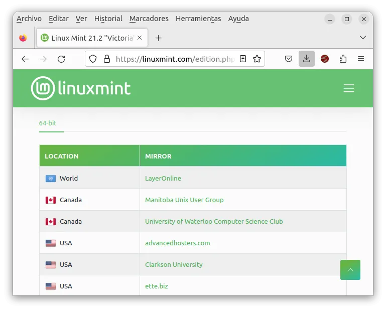Image resolution: width=386 pixels, height=310 pixels.
Task: Open Firefox View icon in tab bar
Action: click(x=23, y=38)
